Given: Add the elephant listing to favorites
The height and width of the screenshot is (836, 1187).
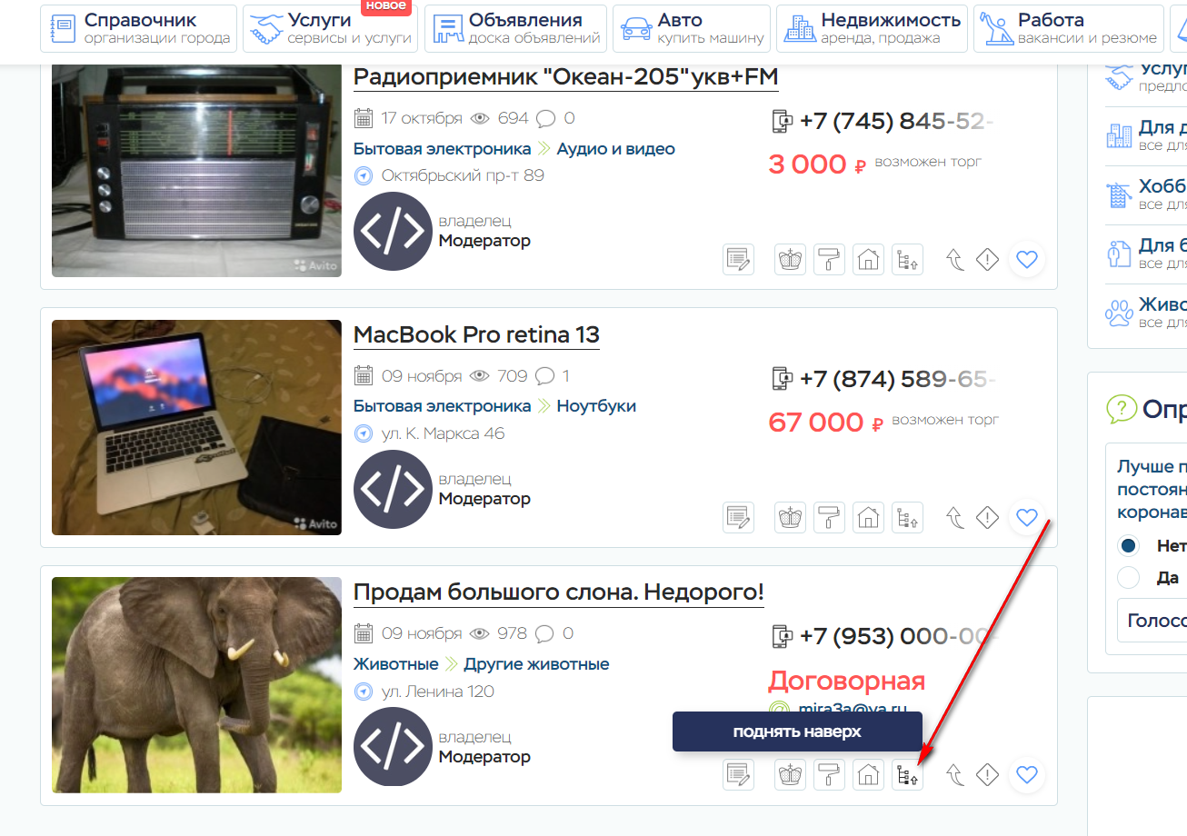Looking at the screenshot, I should (1026, 775).
